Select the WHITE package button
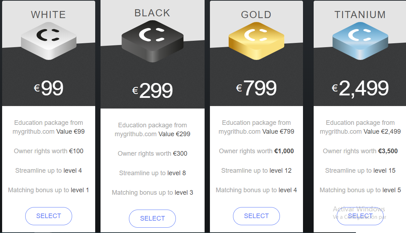The image size is (406, 233). (49, 216)
